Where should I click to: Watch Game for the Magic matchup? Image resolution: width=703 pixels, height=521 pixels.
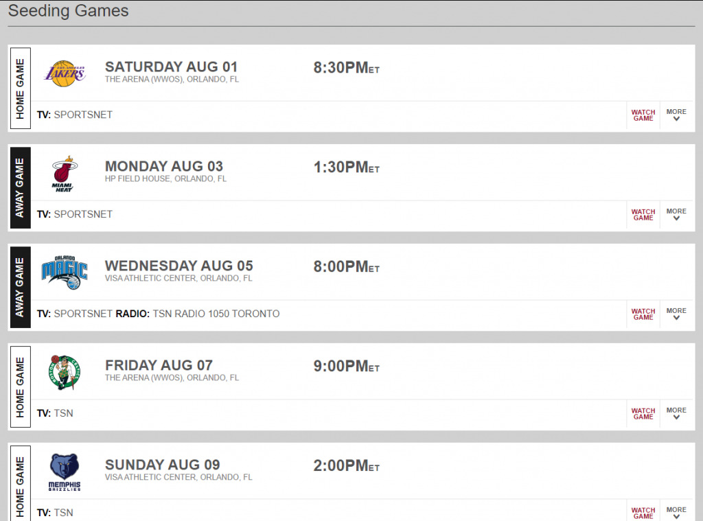(643, 314)
